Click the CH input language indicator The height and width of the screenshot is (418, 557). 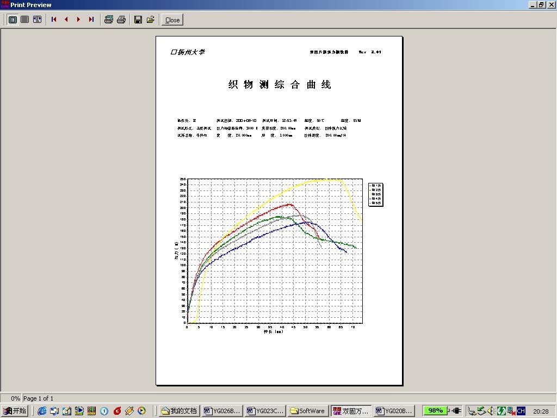point(521,411)
